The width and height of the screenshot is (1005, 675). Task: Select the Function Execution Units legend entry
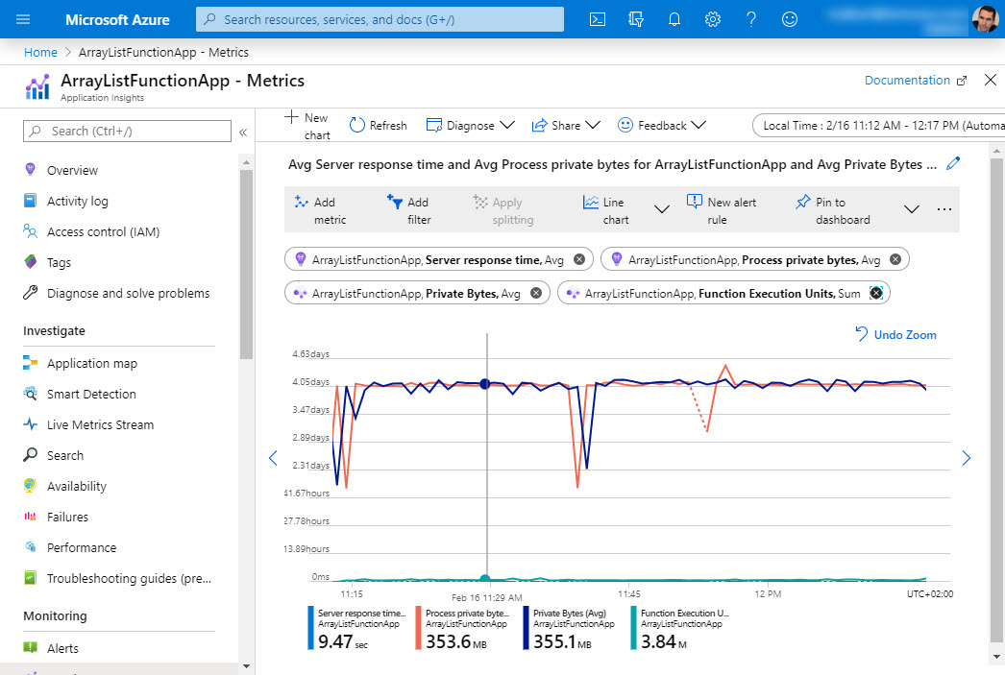pos(680,628)
